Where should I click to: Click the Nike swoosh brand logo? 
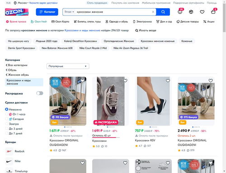9,161
